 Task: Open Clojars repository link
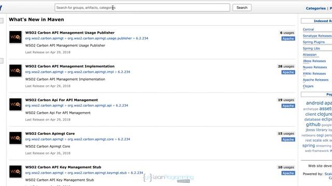click(x=308, y=86)
